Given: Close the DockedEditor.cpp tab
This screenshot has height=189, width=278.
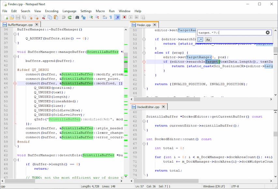Looking at the screenshot, I should click(x=164, y=107).
